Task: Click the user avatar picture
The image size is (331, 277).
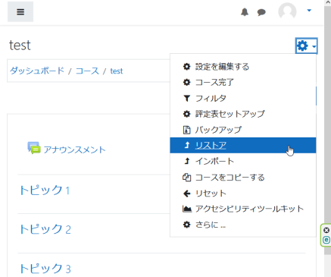Action: (287, 11)
